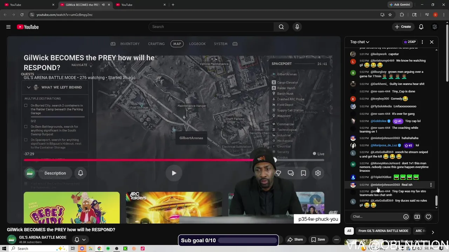449x252 pixels.
Task: Open channel GIL'S ARENA BATTLE MODE link
Action: (x=42, y=237)
